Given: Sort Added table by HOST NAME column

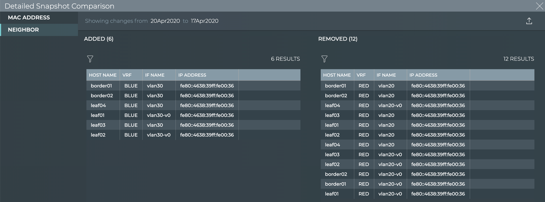Looking at the screenshot, I should pyautogui.click(x=103, y=75).
